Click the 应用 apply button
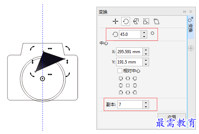The height and width of the screenshot is (134, 199). [x=172, y=117]
